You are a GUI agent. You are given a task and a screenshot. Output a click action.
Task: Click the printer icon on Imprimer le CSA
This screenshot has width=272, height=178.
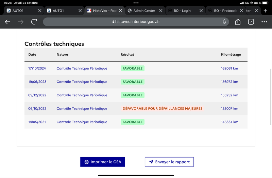pyautogui.click(x=86, y=162)
